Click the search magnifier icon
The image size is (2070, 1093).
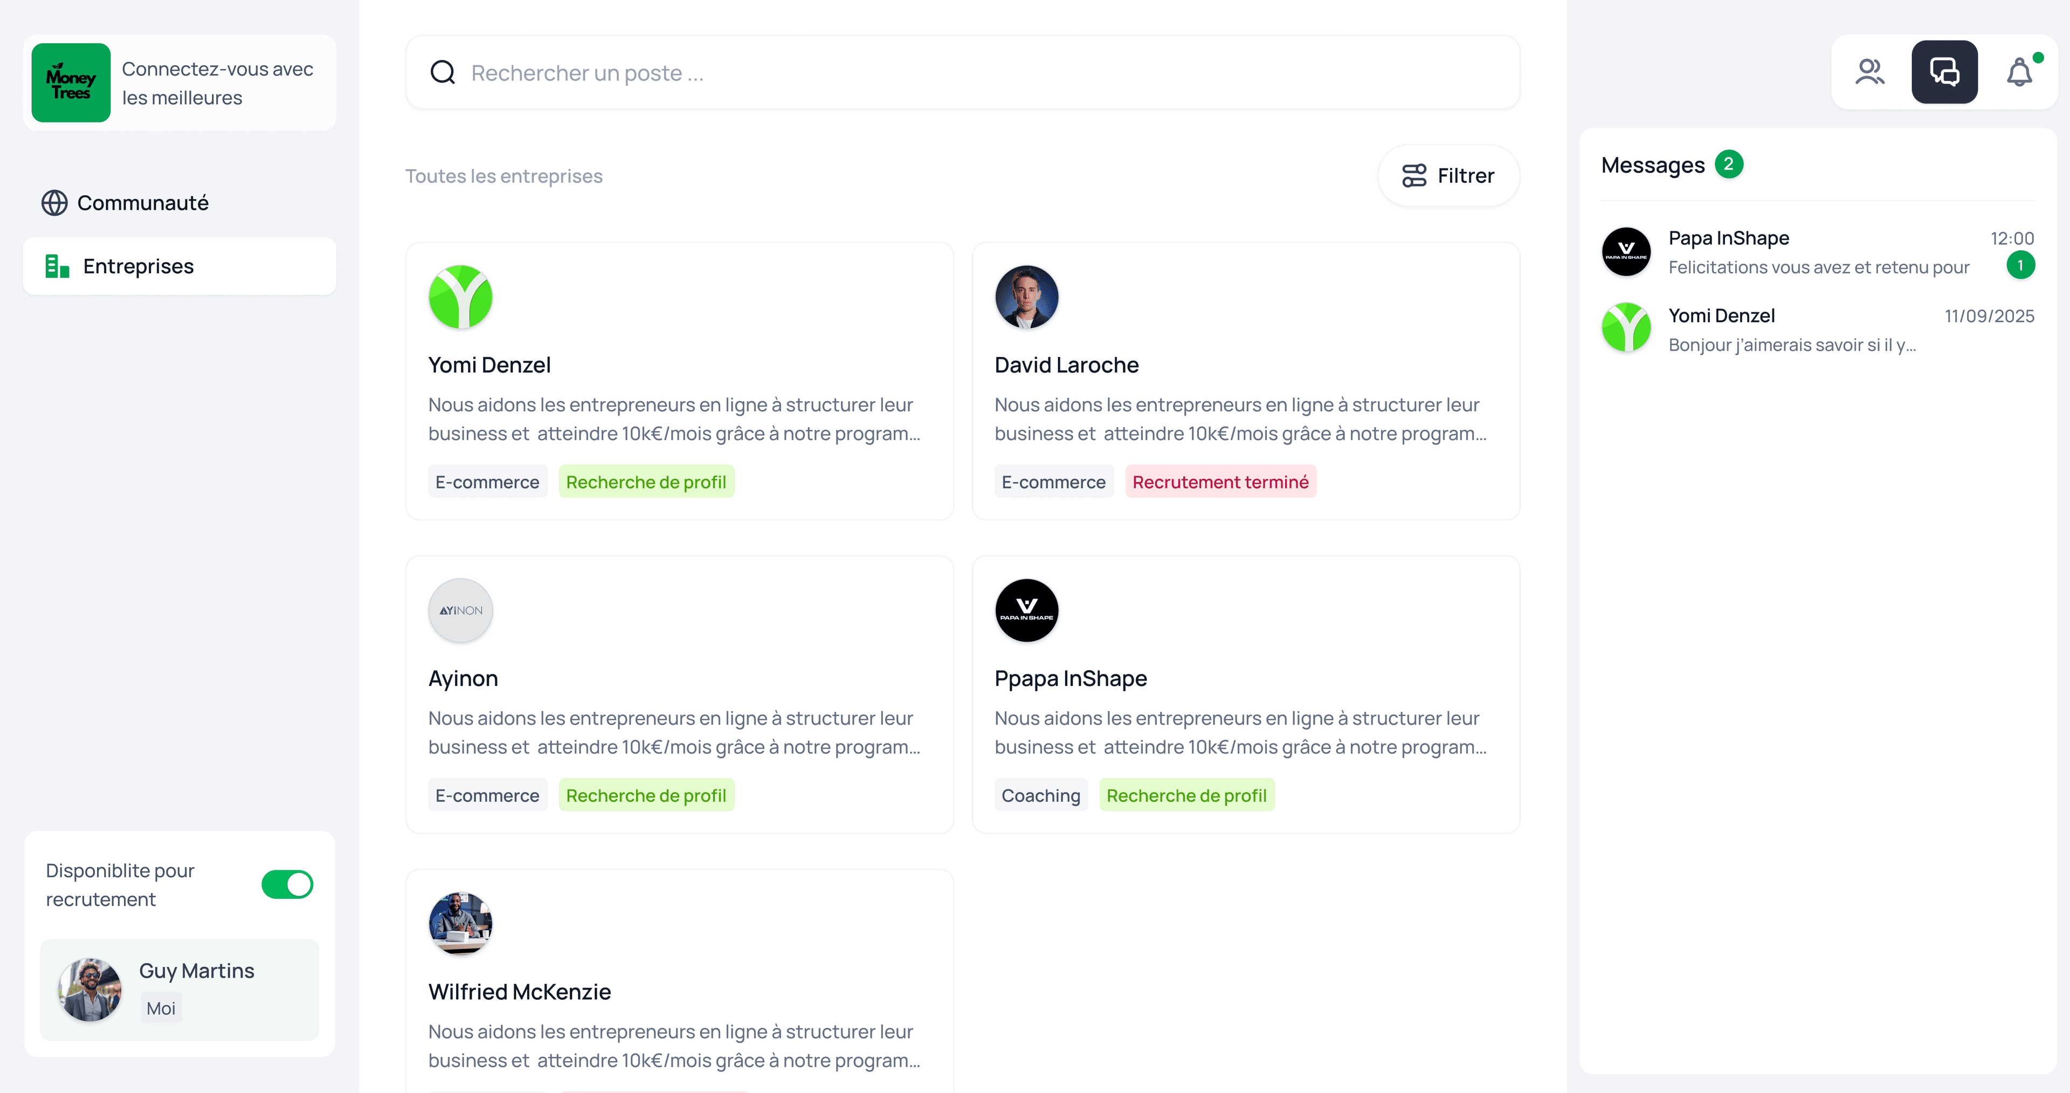coord(443,72)
